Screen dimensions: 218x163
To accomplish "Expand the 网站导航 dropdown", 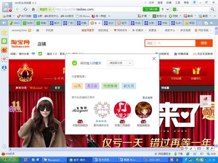I will pyautogui.click(x=203, y=30).
